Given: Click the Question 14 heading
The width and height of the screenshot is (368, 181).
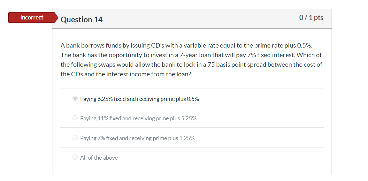Looking at the screenshot, I should click(x=81, y=19).
